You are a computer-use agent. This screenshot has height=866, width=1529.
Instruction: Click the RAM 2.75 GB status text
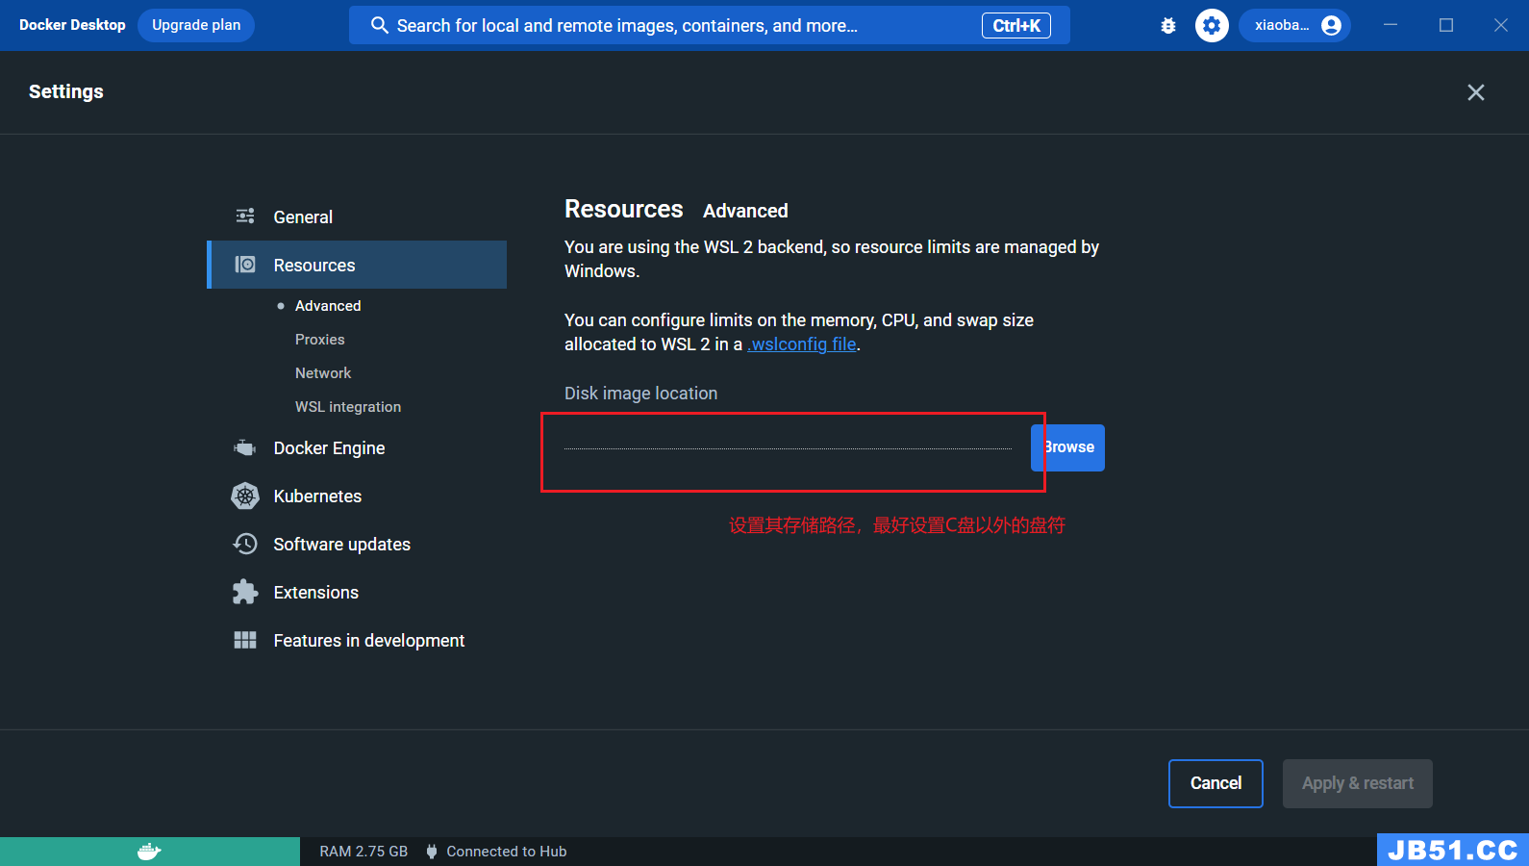click(363, 852)
